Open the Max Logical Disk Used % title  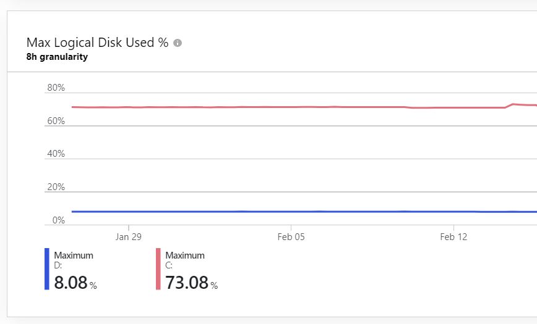(x=97, y=43)
